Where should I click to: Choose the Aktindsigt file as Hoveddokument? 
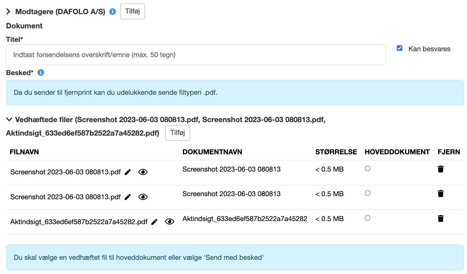[368, 218]
